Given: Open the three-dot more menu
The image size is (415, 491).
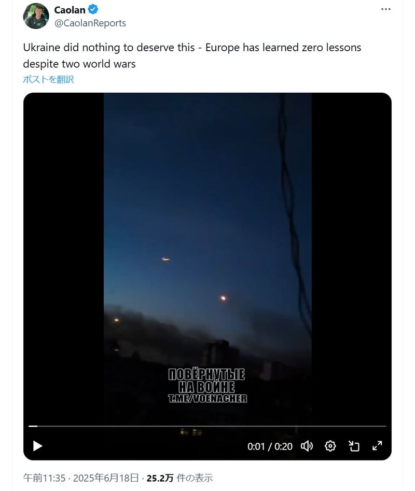Looking at the screenshot, I should click(386, 9).
